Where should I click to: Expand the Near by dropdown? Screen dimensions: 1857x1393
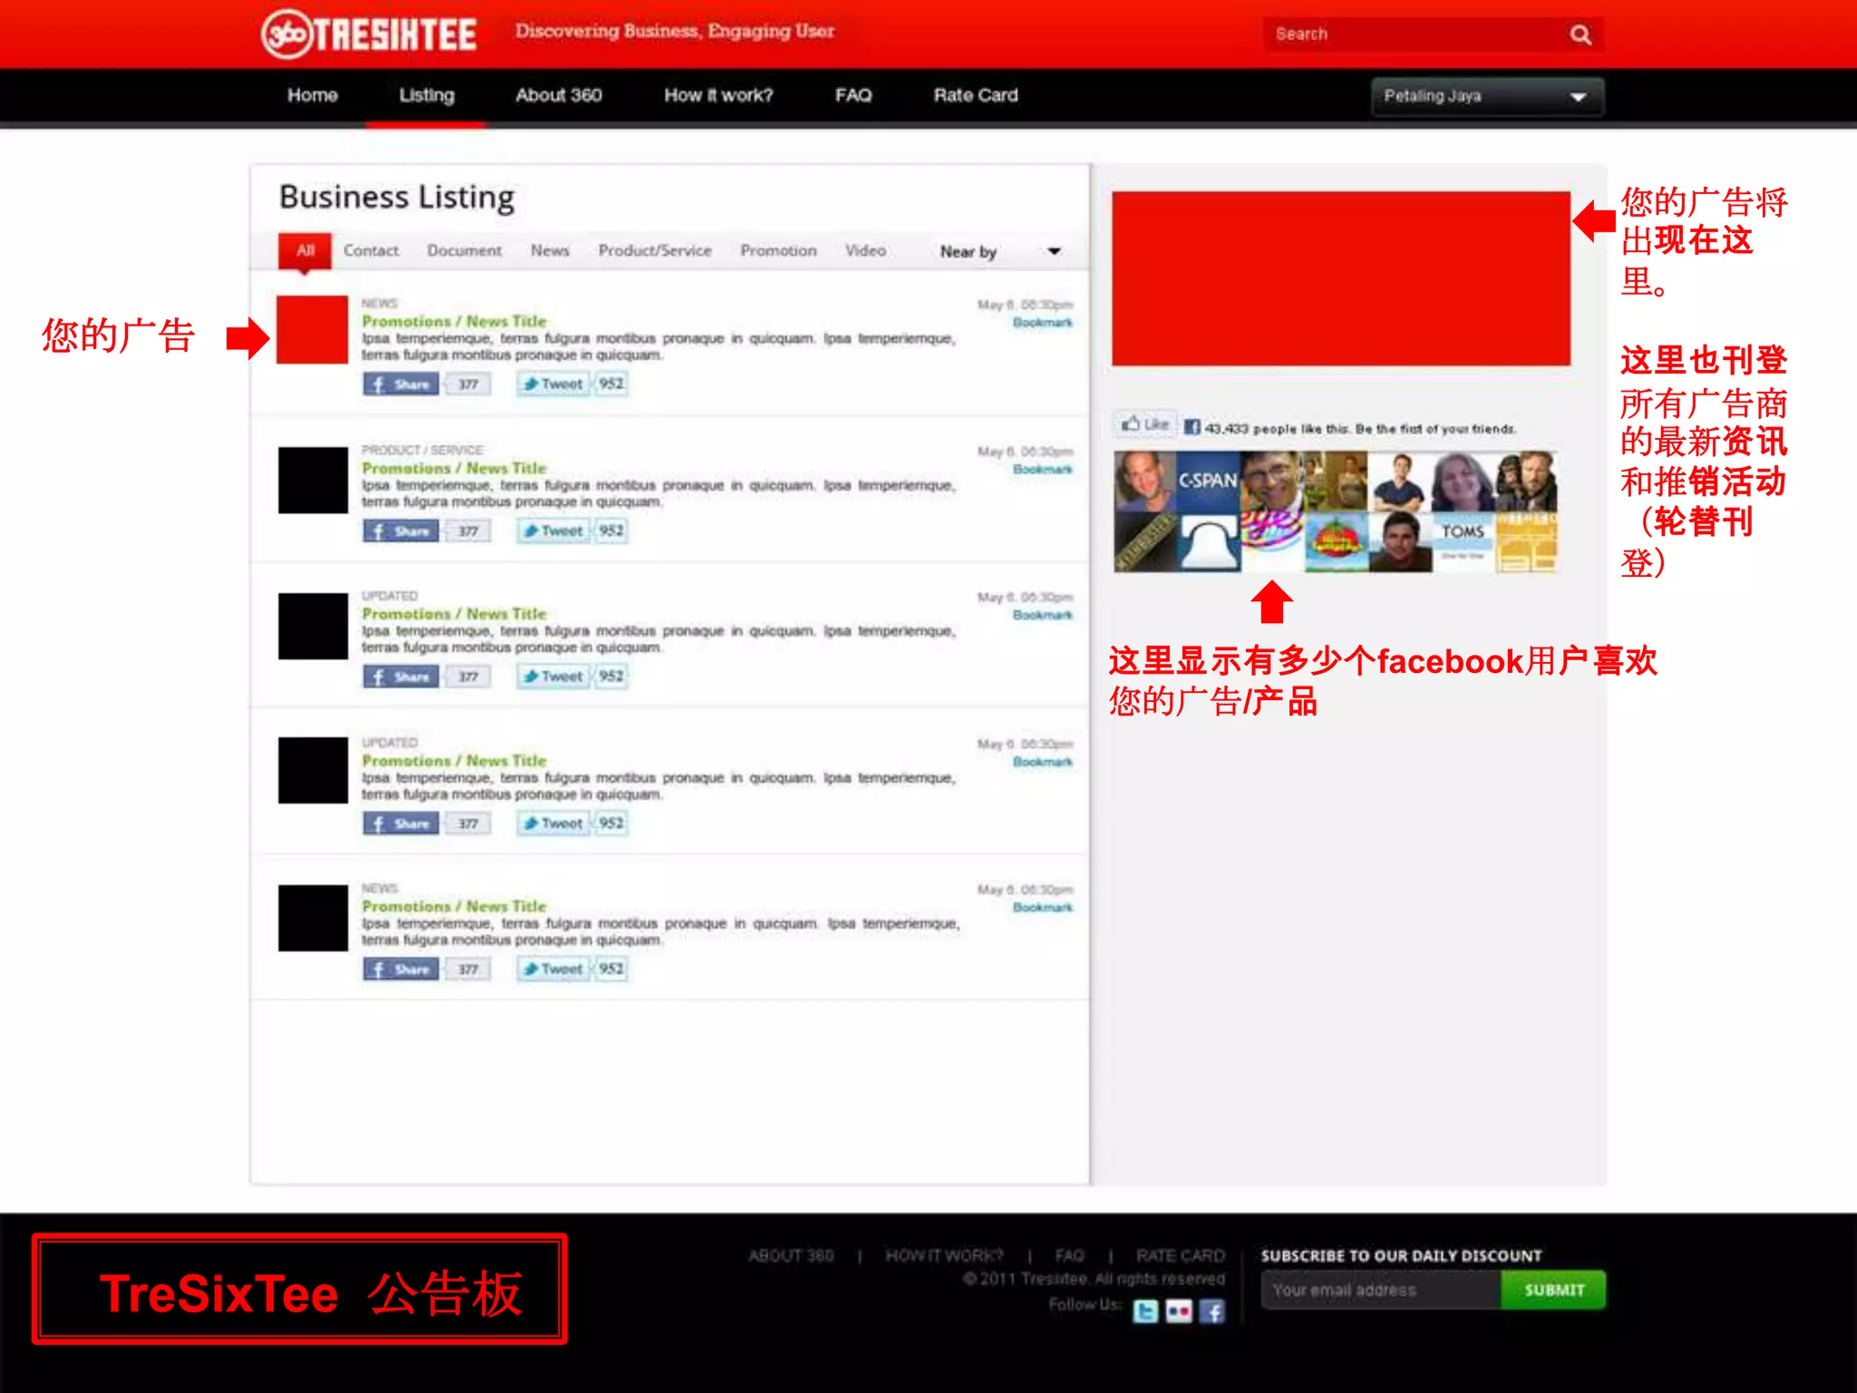[999, 252]
